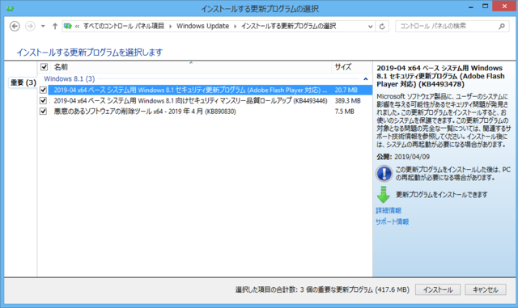Click the キャンセル button

click(x=486, y=289)
